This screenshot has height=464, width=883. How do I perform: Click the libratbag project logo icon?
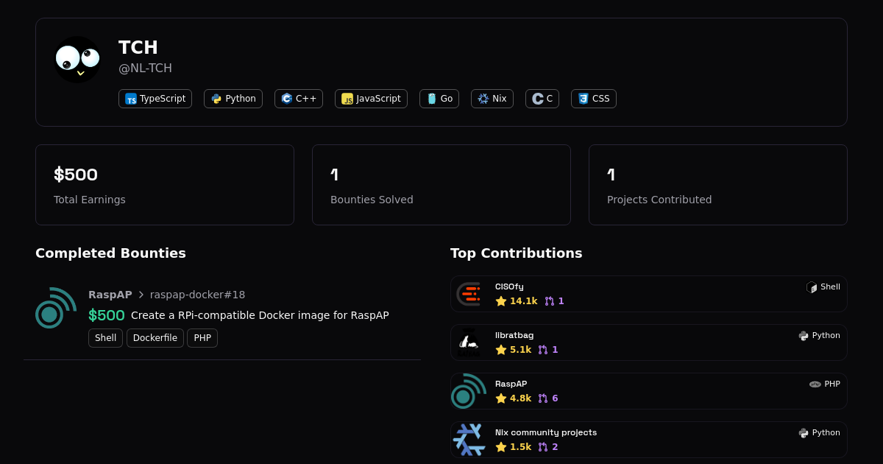coord(469,342)
